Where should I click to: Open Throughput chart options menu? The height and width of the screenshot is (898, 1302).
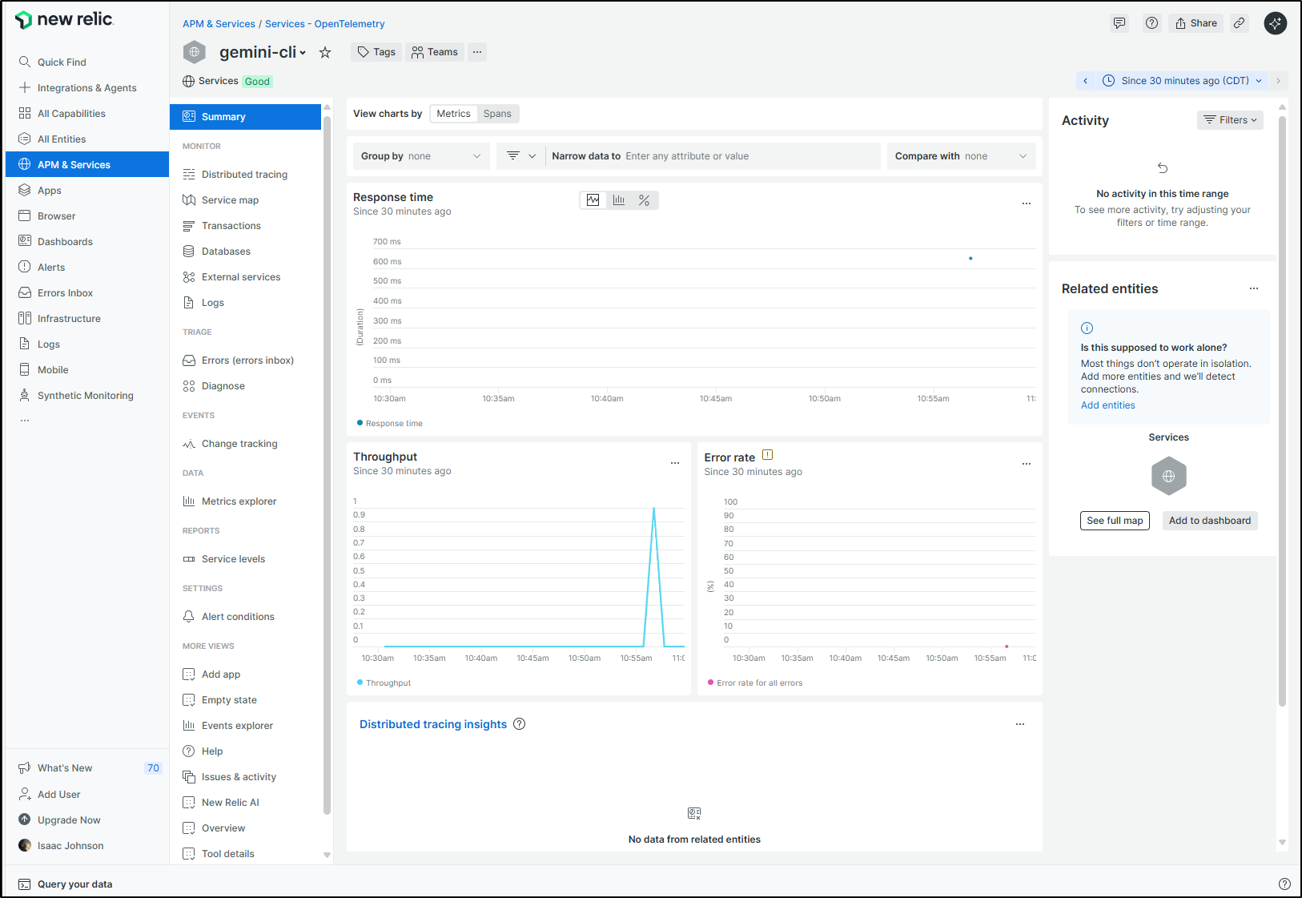tap(675, 463)
